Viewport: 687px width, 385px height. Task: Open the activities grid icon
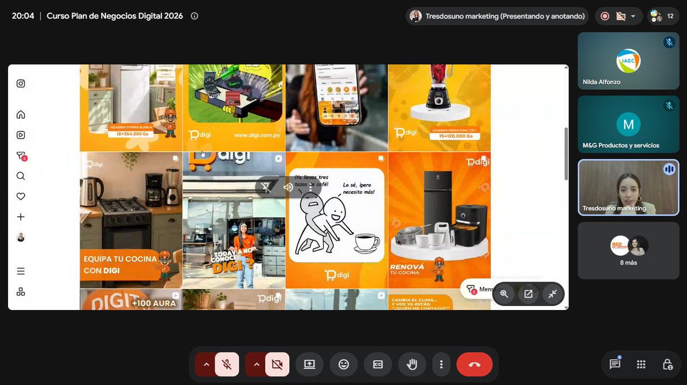pyautogui.click(x=641, y=364)
